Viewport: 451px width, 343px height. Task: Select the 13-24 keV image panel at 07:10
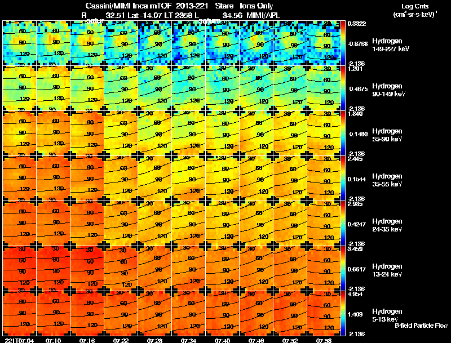click(53, 268)
